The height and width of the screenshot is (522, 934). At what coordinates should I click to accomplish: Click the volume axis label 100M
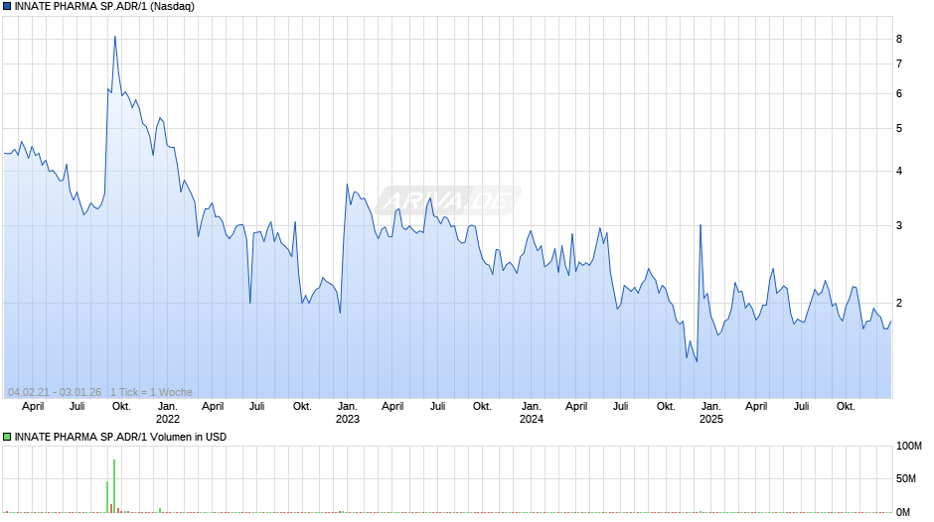click(909, 447)
